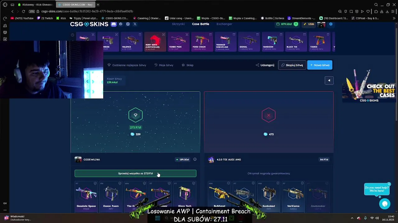Open the BotRix | Sorteos bookmark

pos(273,18)
